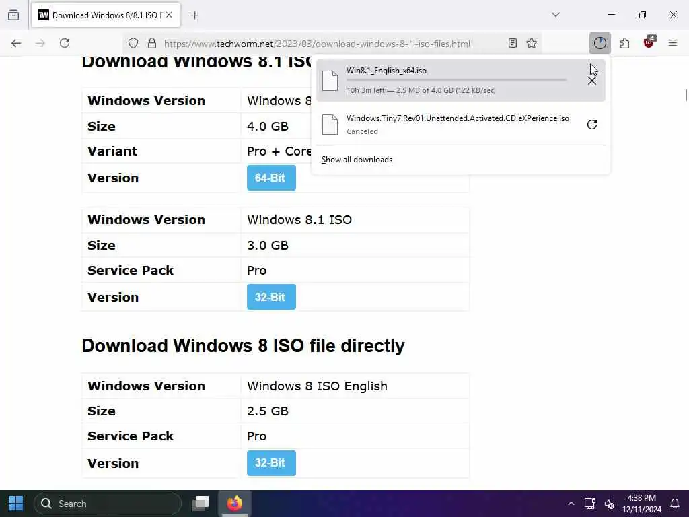Click the page vertical scrollbar thumb
Screen dimensions: 689x517
[686, 94]
